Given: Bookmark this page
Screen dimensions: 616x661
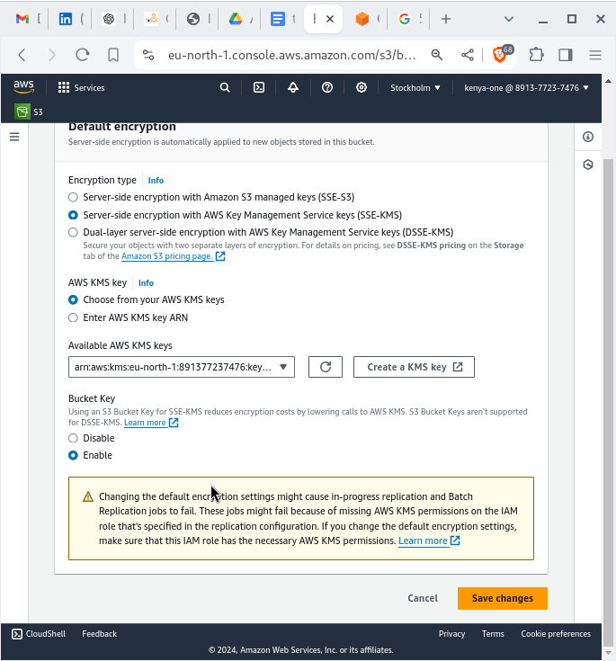Looking at the screenshot, I should (113, 55).
